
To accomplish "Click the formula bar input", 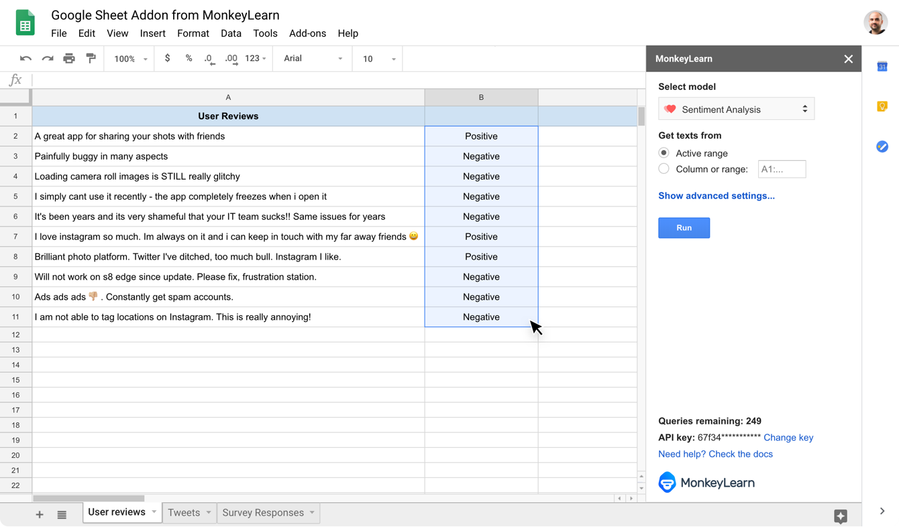I will pos(338,80).
